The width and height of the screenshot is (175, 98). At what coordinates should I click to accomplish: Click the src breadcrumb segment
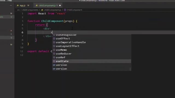pos(18,10)
